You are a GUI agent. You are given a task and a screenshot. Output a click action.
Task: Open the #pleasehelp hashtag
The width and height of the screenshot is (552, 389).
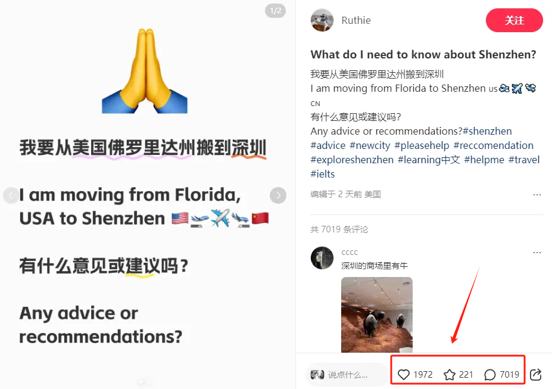pyautogui.click(x=422, y=145)
